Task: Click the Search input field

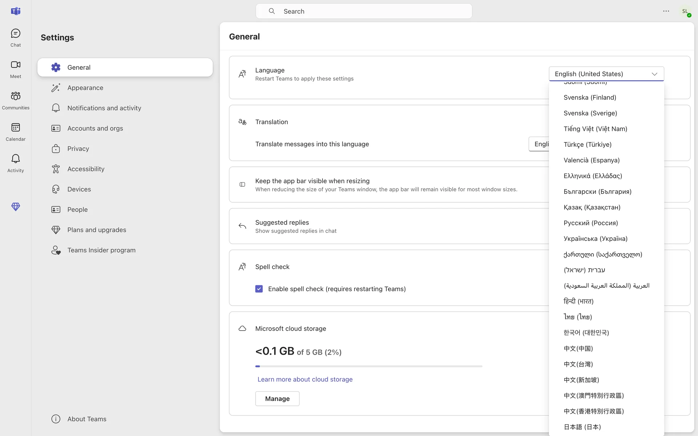Action: tap(364, 11)
